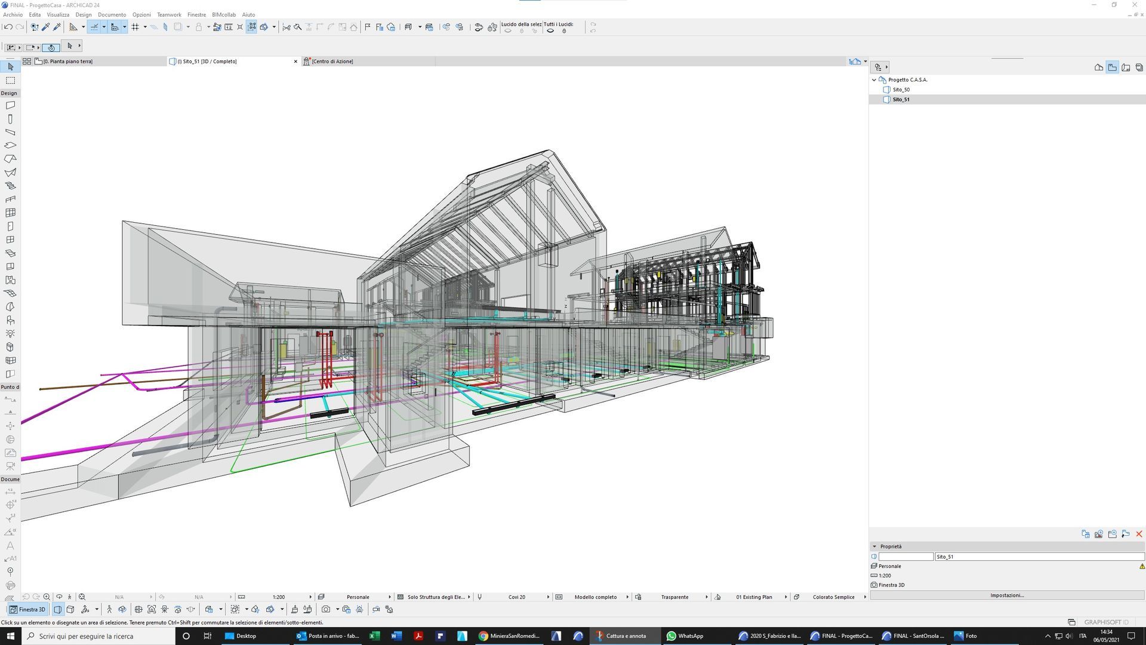Screen dimensions: 1146x645
Task: Select the Arrow selection tool
Action: [x=10, y=67]
